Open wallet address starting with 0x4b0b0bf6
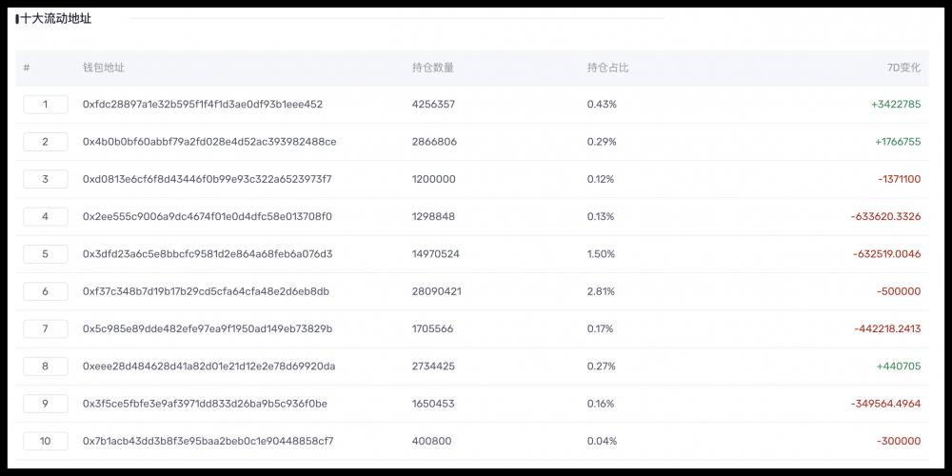952x476 pixels. click(x=209, y=142)
